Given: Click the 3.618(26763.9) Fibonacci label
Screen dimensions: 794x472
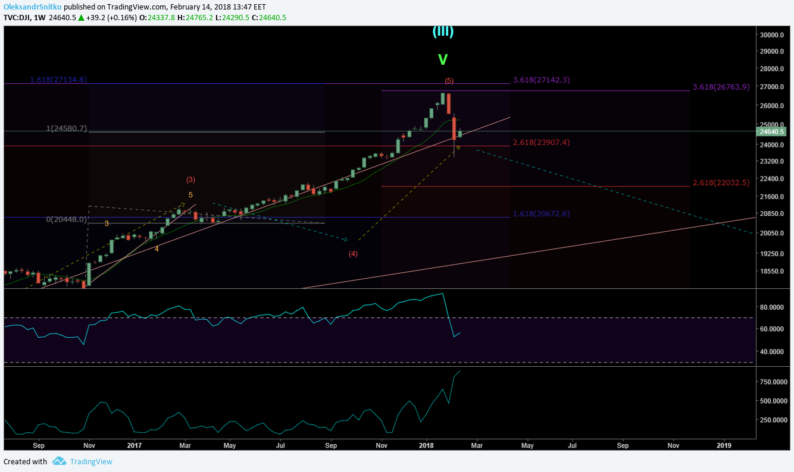Looking at the screenshot, I should (x=721, y=87).
